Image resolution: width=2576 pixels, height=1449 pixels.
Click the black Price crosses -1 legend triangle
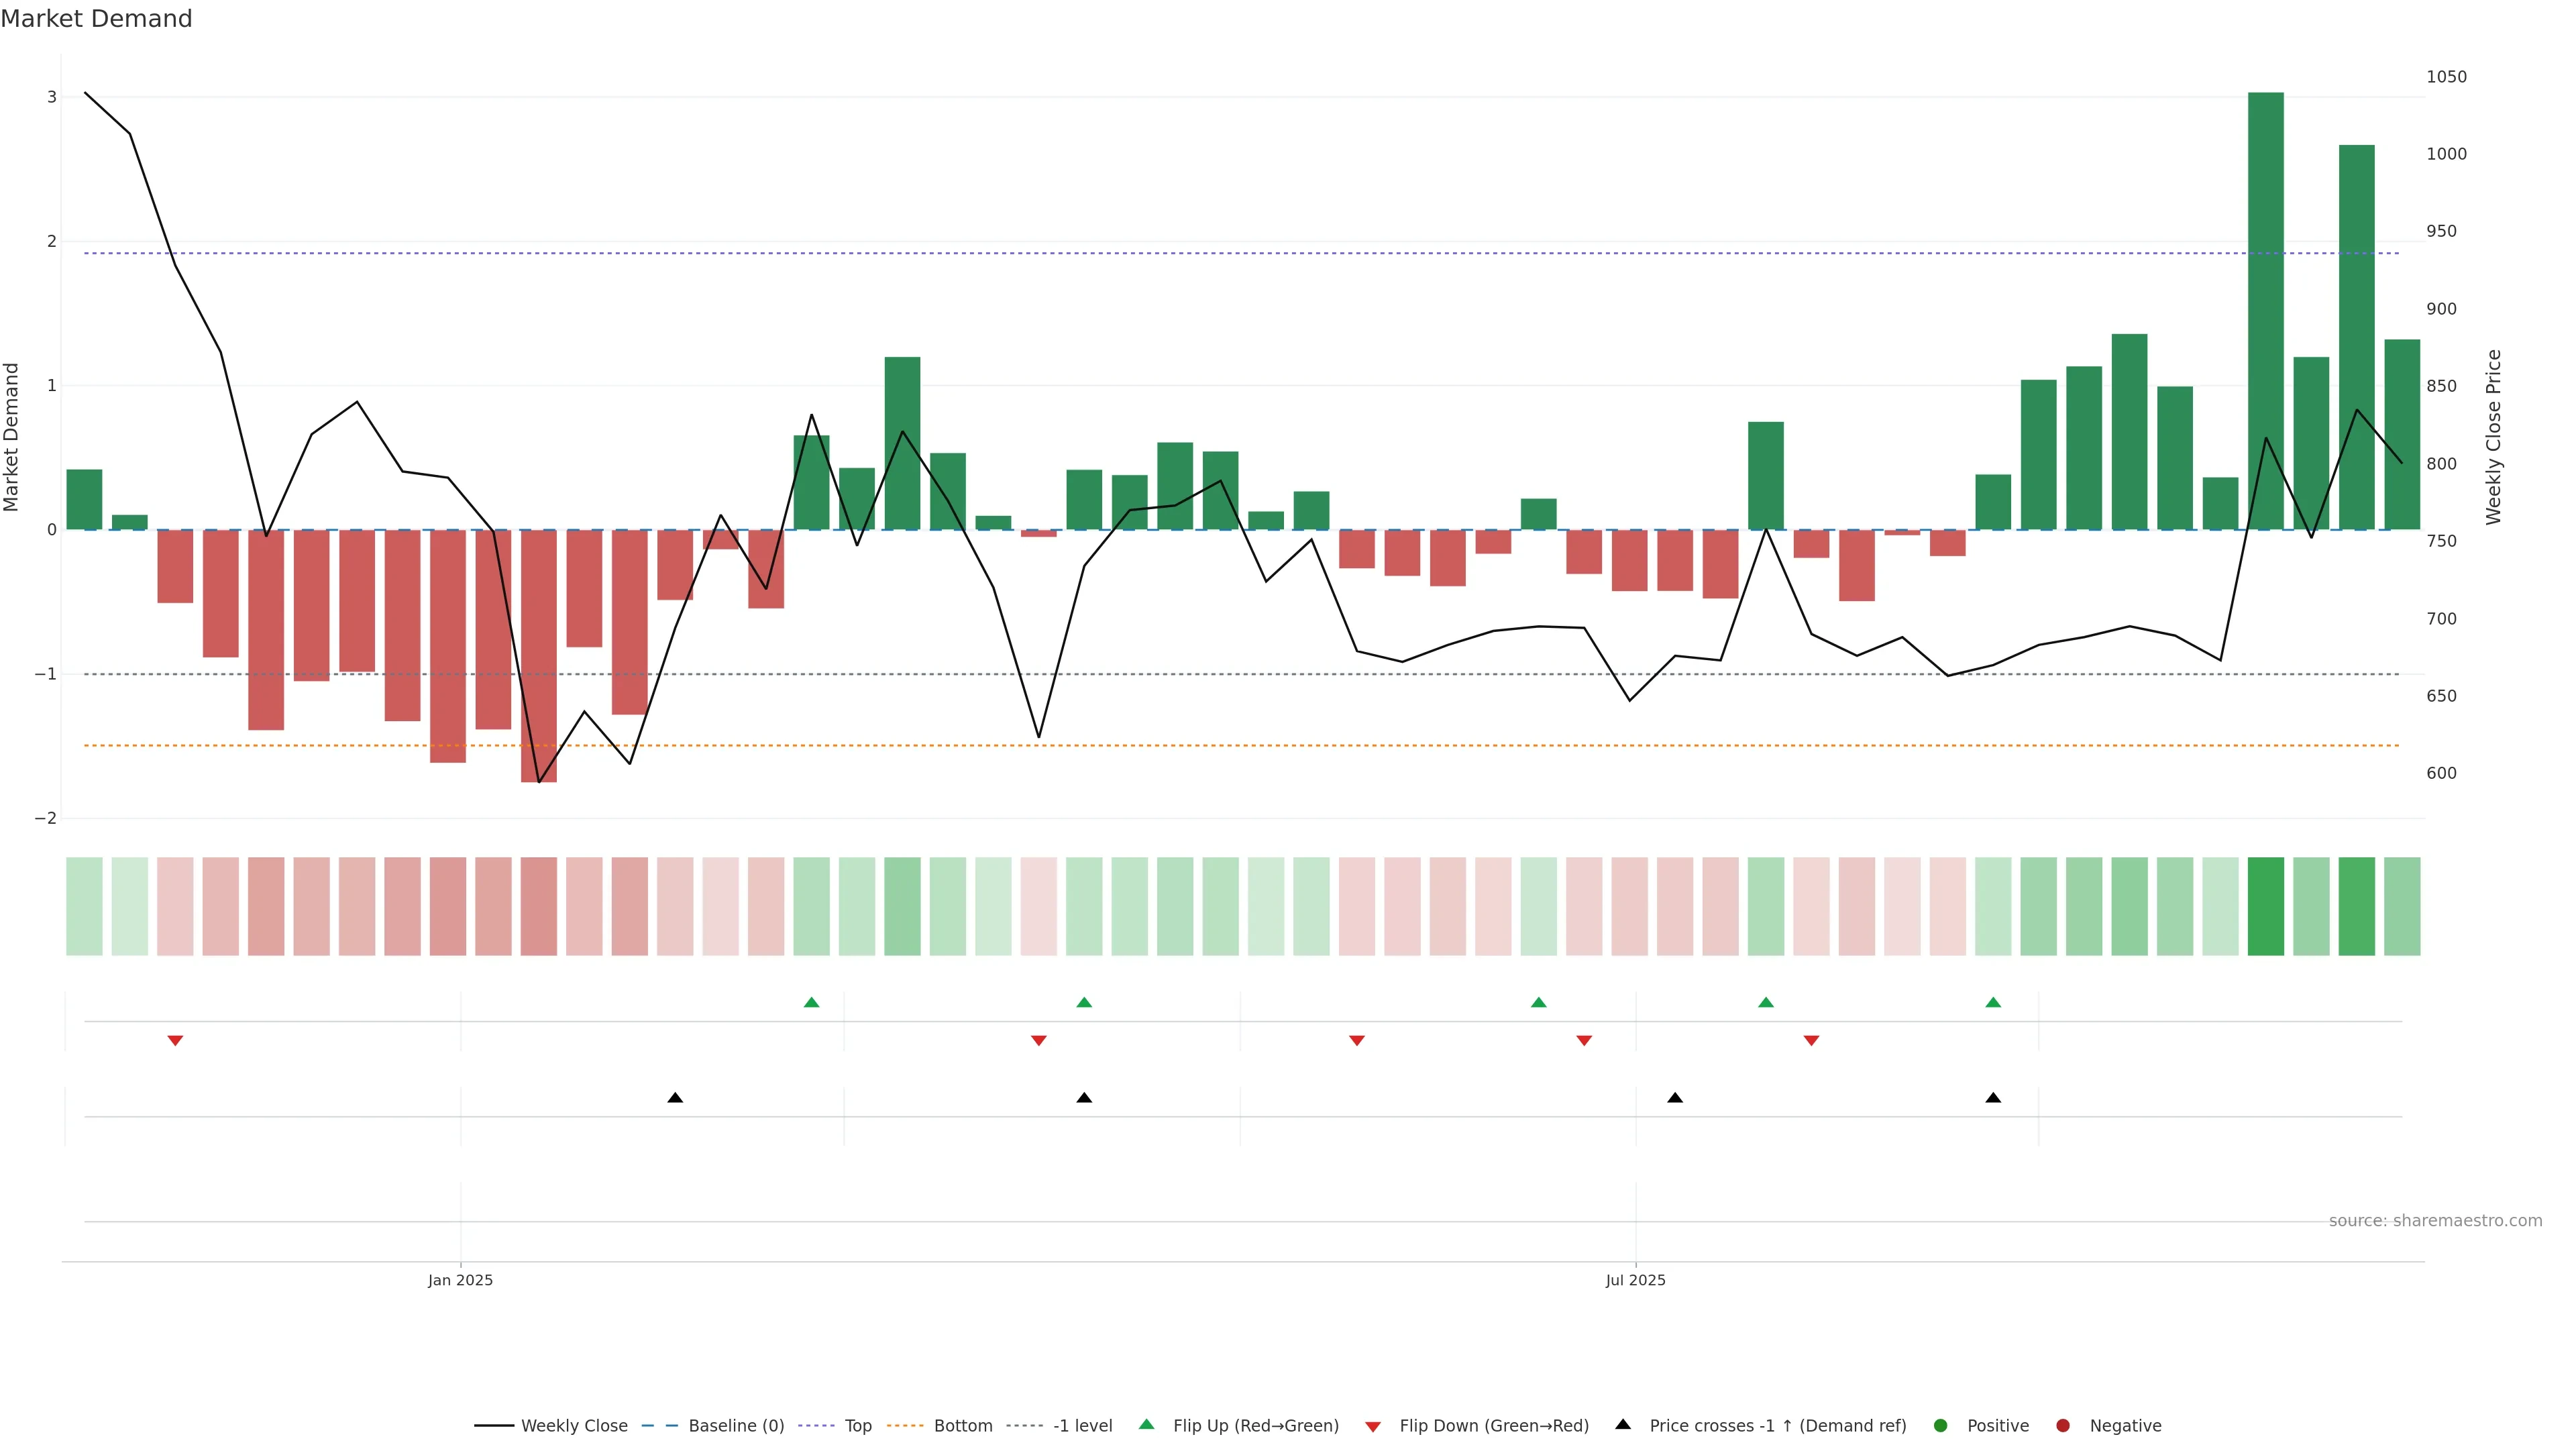point(1623,1425)
